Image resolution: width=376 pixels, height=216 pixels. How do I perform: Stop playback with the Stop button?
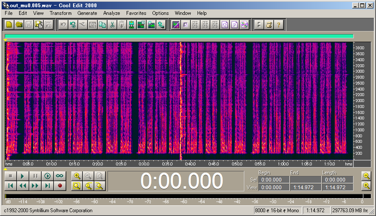pyautogui.click(x=11, y=176)
